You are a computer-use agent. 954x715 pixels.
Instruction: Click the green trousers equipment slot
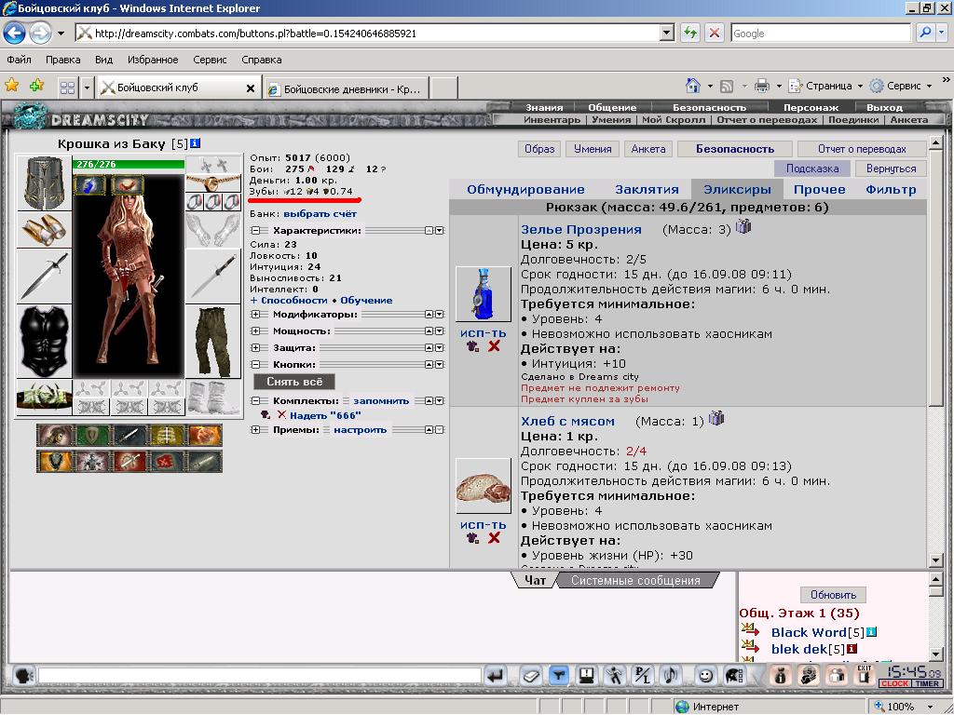(213, 341)
